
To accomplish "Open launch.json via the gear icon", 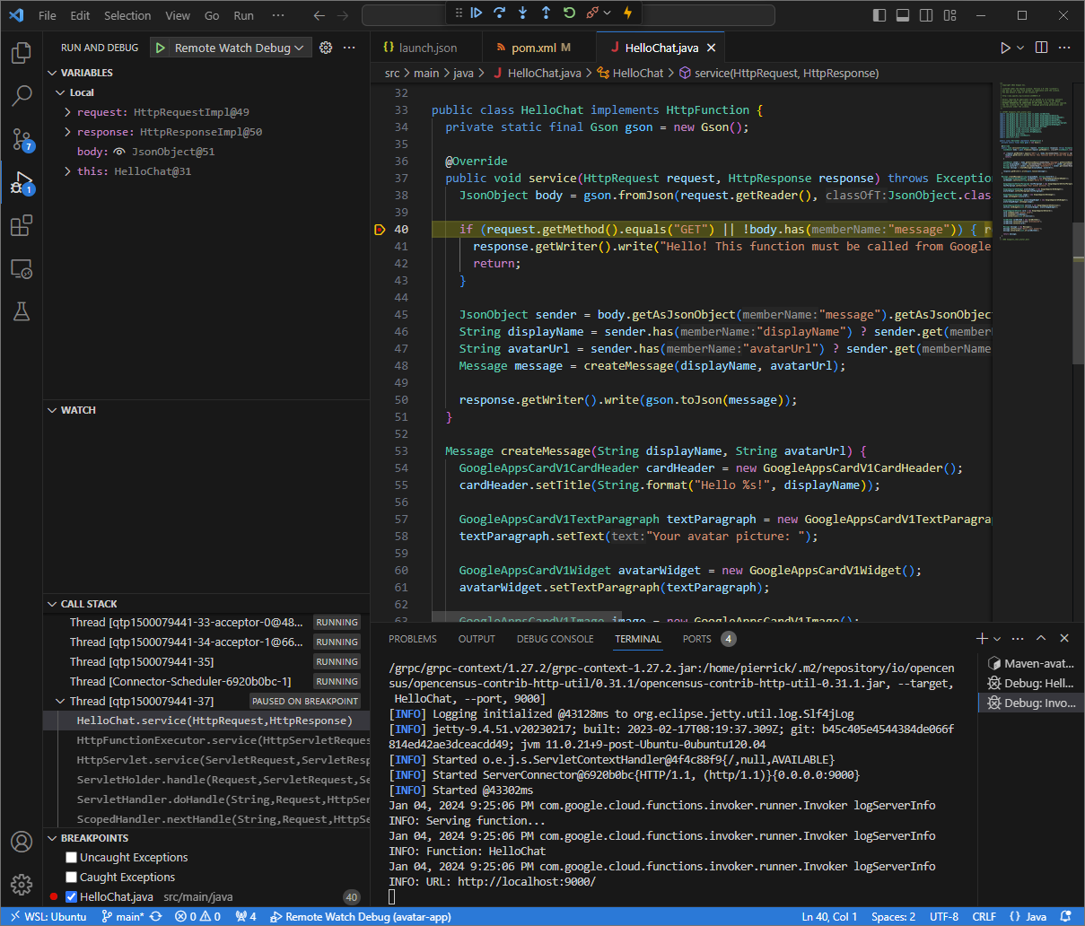I will (x=326, y=48).
